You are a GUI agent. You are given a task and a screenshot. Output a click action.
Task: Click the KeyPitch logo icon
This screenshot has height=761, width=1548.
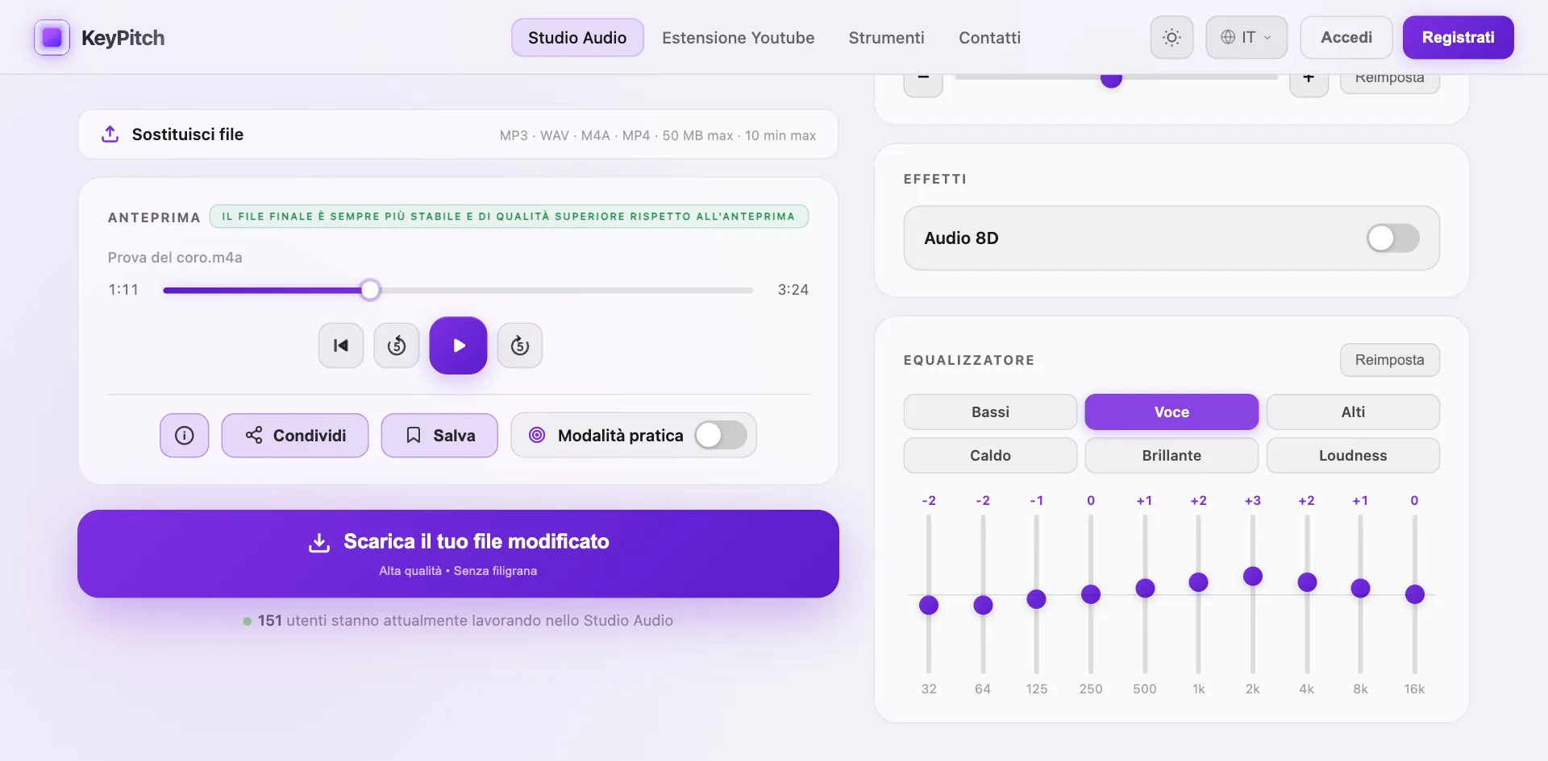pos(52,38)
